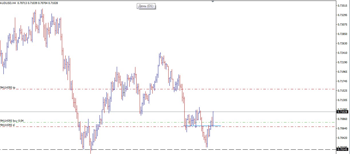Click the AUDUSD,H4 chart title
The width and height of the screenshot is (350, 154).
click(8, 3)
